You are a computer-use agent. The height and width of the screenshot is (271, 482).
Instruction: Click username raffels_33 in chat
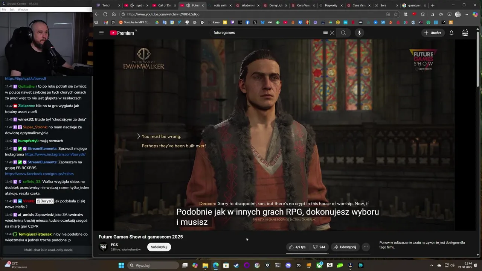pyautogui.click(x=32, y=181)
